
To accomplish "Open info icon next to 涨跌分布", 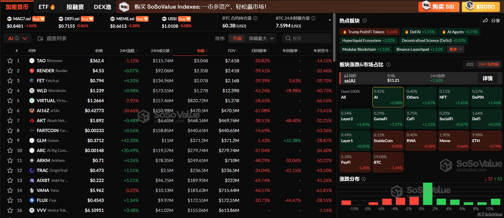I will (x=364, y=179).
